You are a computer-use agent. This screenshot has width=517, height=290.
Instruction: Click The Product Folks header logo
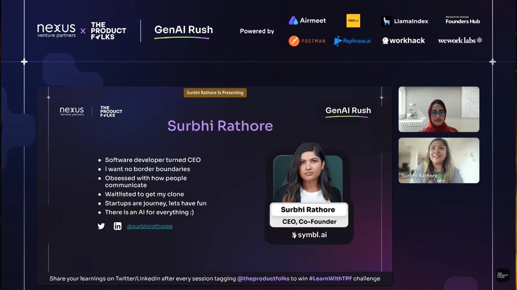[x=108, y=31]
